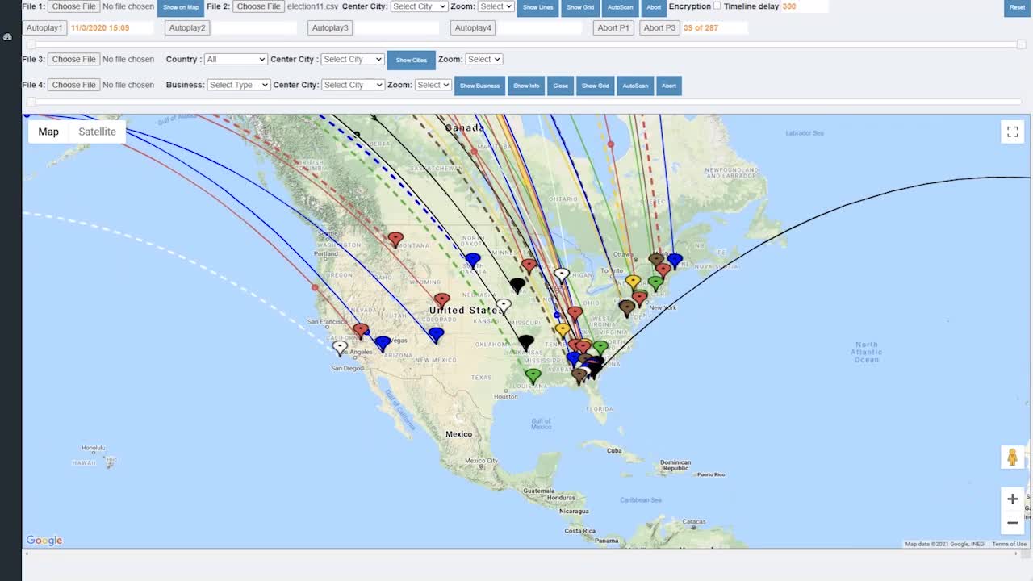Click File 4 Choose File button

click(74, 85)
